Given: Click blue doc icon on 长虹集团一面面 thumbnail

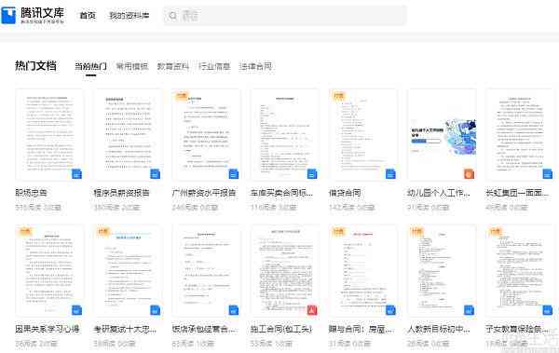Looking at the screenshot, I should click(x=547, y=173).
